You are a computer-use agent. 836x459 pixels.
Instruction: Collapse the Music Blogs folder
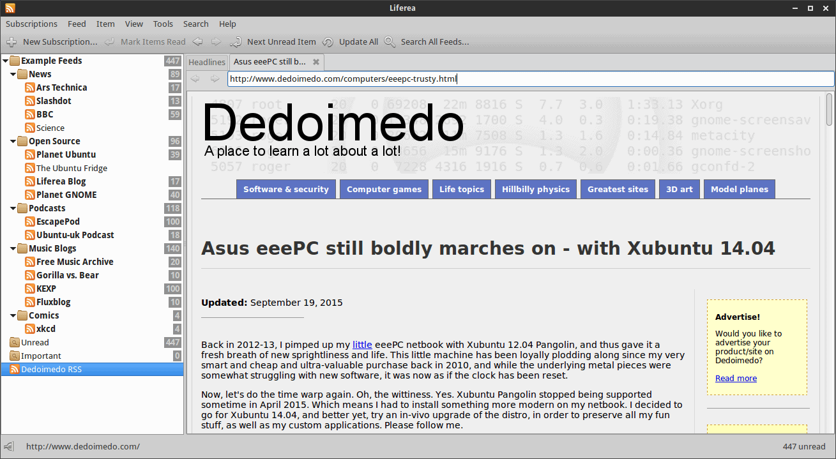(13, 248)
